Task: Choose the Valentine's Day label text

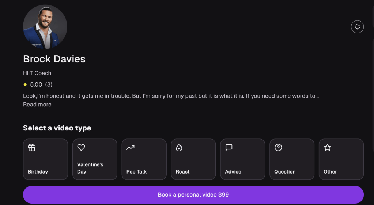Action: [x=90, y=168]
